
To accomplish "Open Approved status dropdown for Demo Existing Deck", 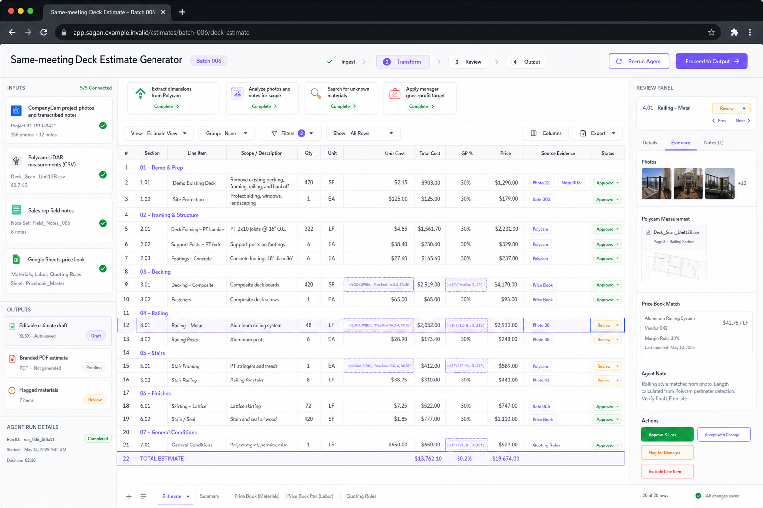I will tap(607, 183).
